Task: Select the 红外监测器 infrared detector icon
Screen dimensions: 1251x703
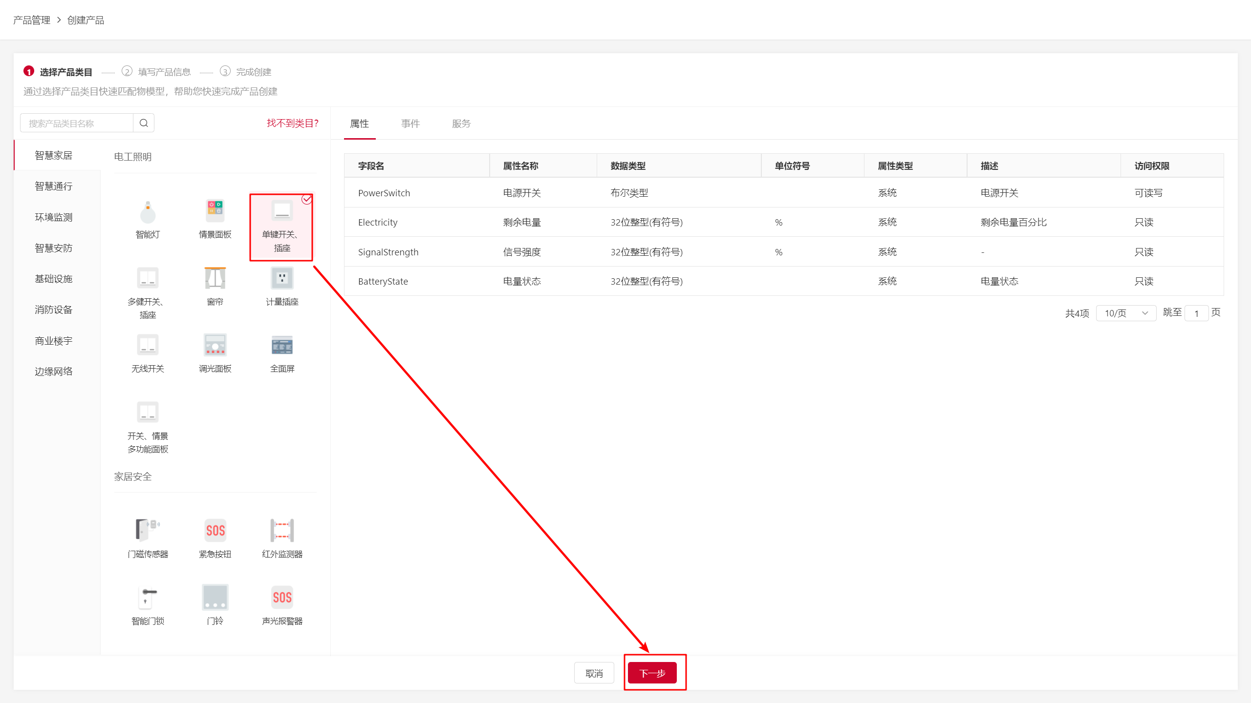Action: (x=282, y=531)
